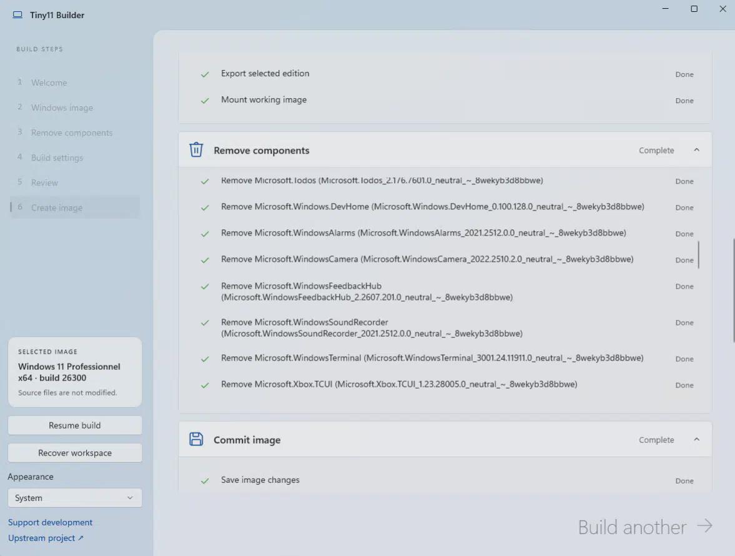735x556 pixels.
Task: Click the checkmark beside Remove Microsoft.WindowsFeedbackHub
Action: pos(205,286)
